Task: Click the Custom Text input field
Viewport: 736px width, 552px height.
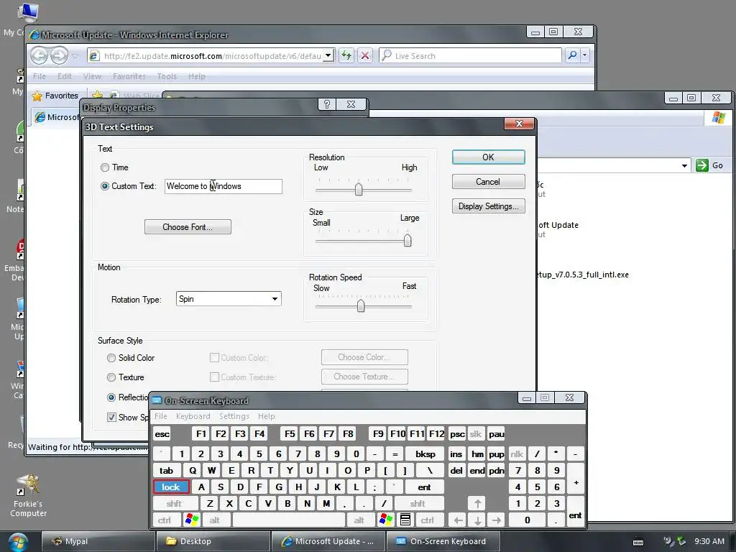Action: pyautogui.click(x=224, y=186)
